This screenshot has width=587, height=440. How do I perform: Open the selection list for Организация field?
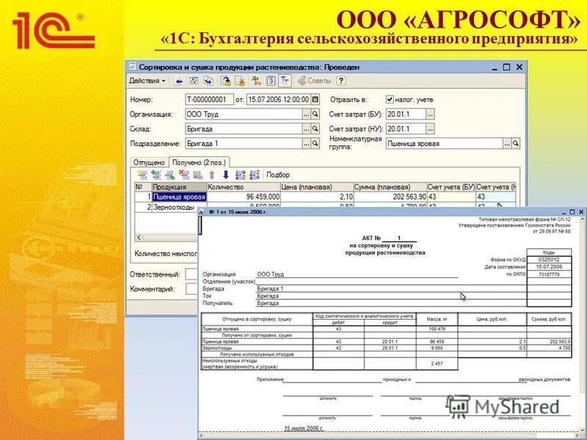tap(308, 114)
